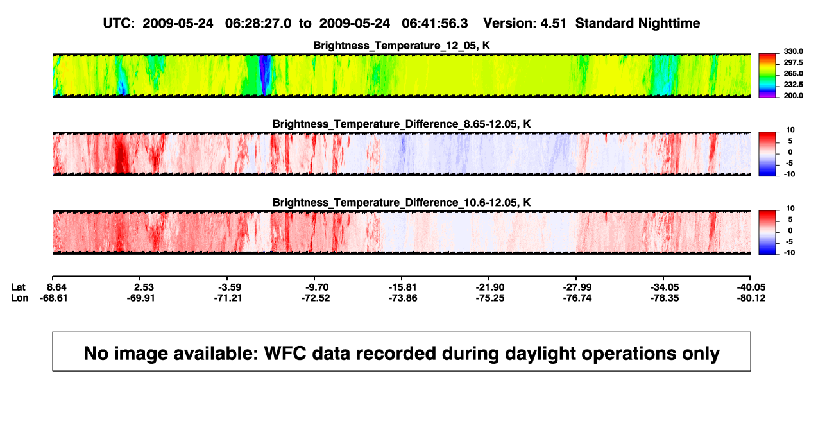Click longitude value -72.52
This screenshot has height=428, width=834.
click(317, 298)
